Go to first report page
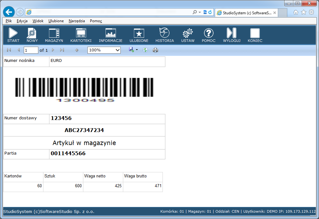319x219 pixels. tap(9, 50)
